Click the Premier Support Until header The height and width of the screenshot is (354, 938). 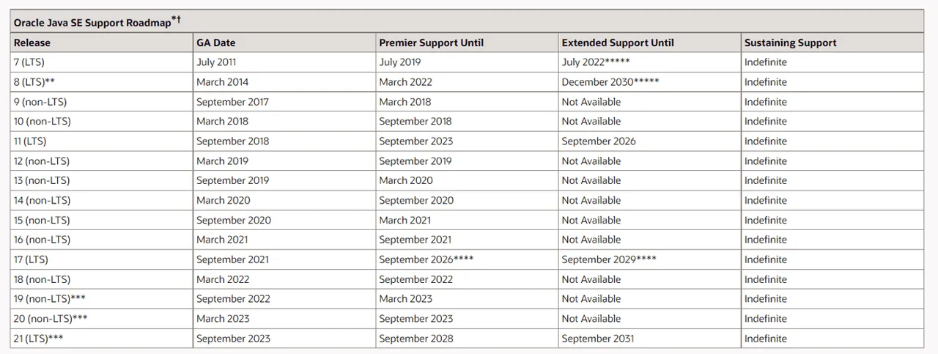[431, 43]
